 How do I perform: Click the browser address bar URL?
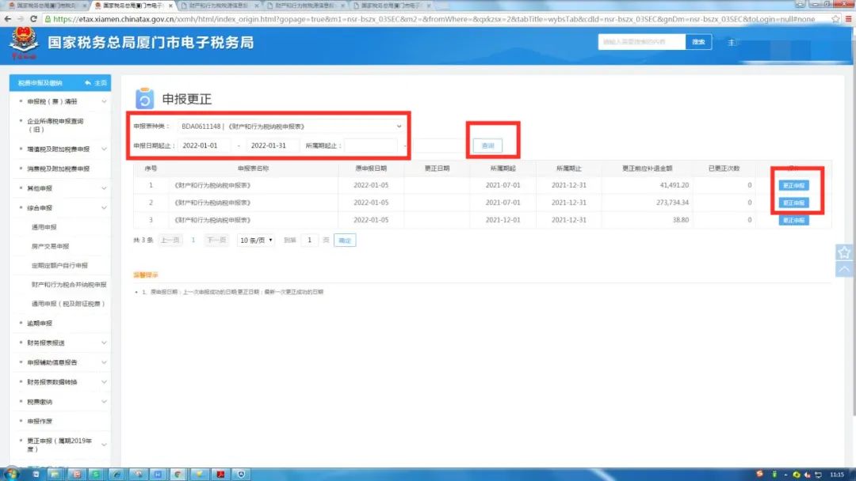tap(434, 18)
